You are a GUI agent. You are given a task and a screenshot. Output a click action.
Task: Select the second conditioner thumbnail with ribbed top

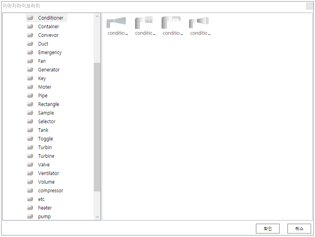point(144,23)
